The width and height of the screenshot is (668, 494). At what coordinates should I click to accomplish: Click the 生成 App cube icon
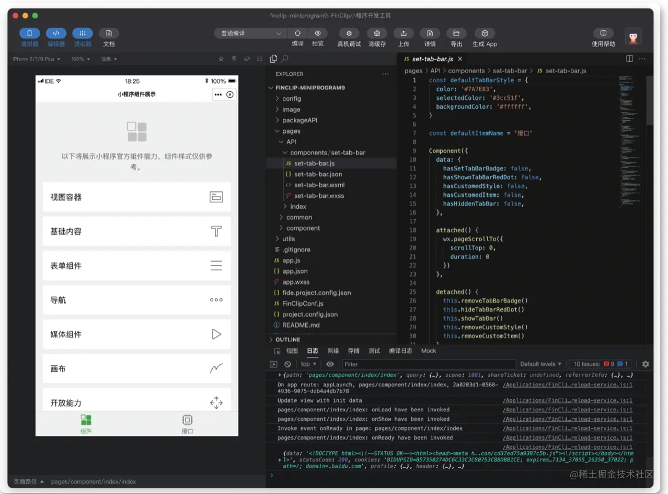485,33
